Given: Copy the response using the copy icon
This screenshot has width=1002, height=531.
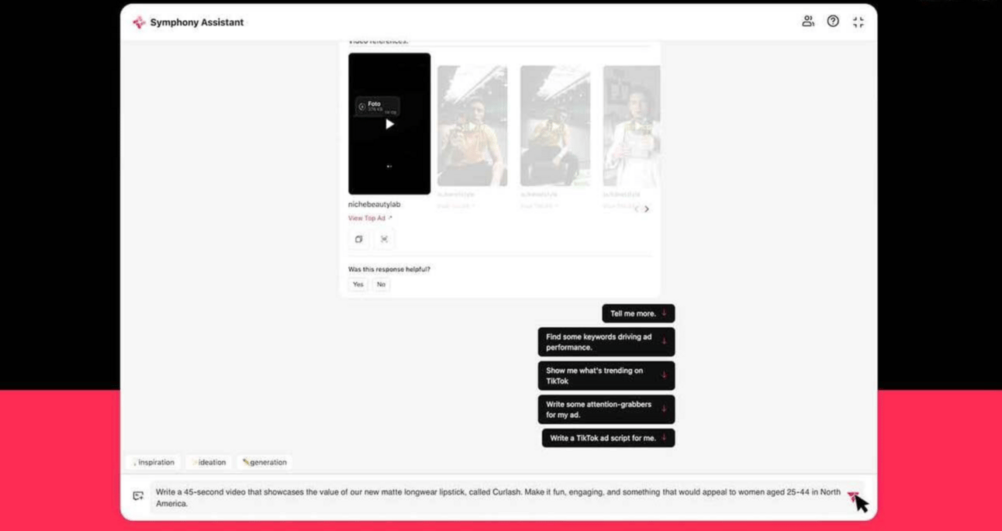Looking at the screenshot, I should coord(358,239).
